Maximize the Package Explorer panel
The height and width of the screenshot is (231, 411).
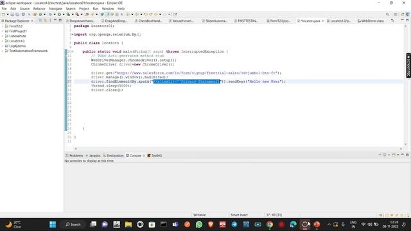click(x=60, y=20)
